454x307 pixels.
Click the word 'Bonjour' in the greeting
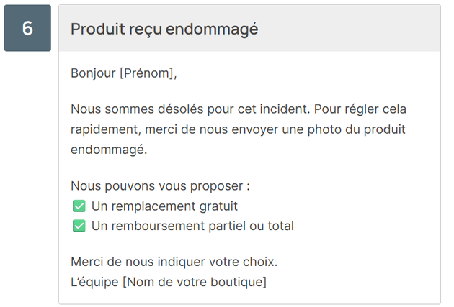pos(93,73)
